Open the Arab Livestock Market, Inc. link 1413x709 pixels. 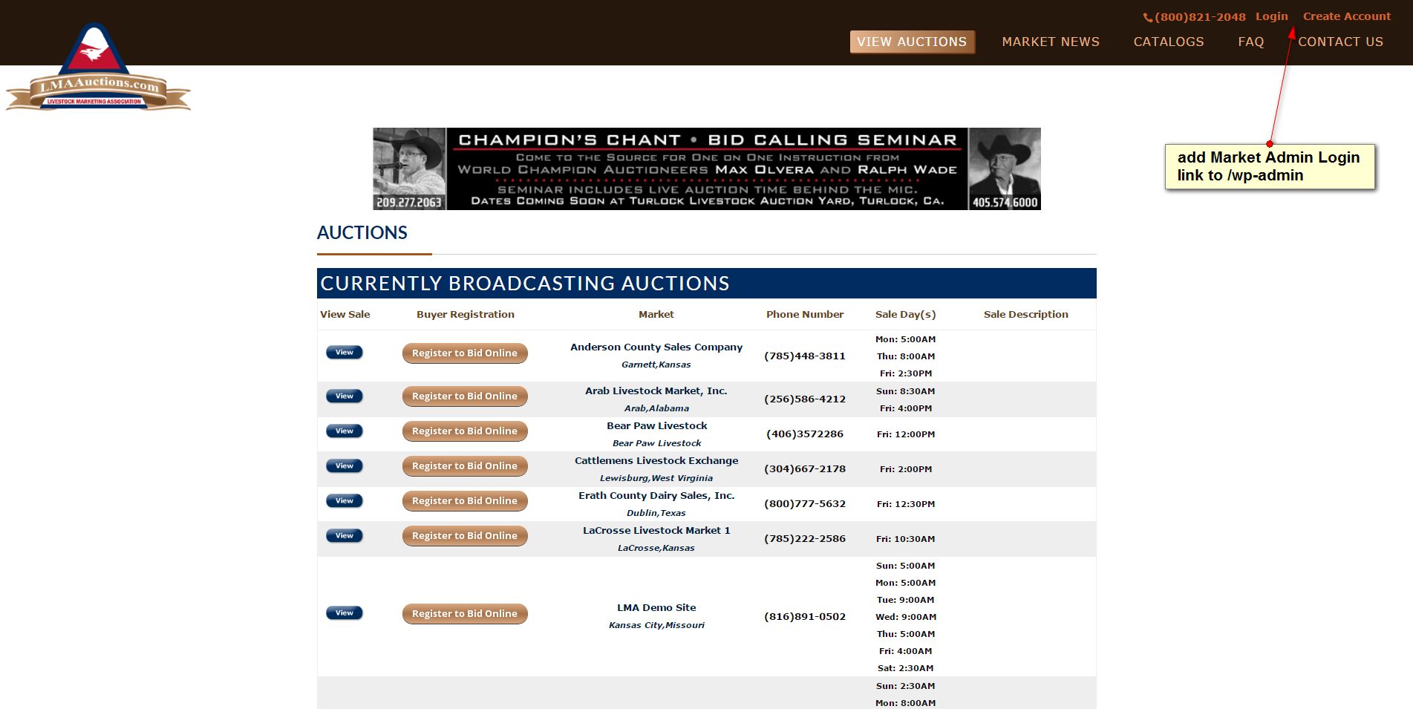click(656, 391)
